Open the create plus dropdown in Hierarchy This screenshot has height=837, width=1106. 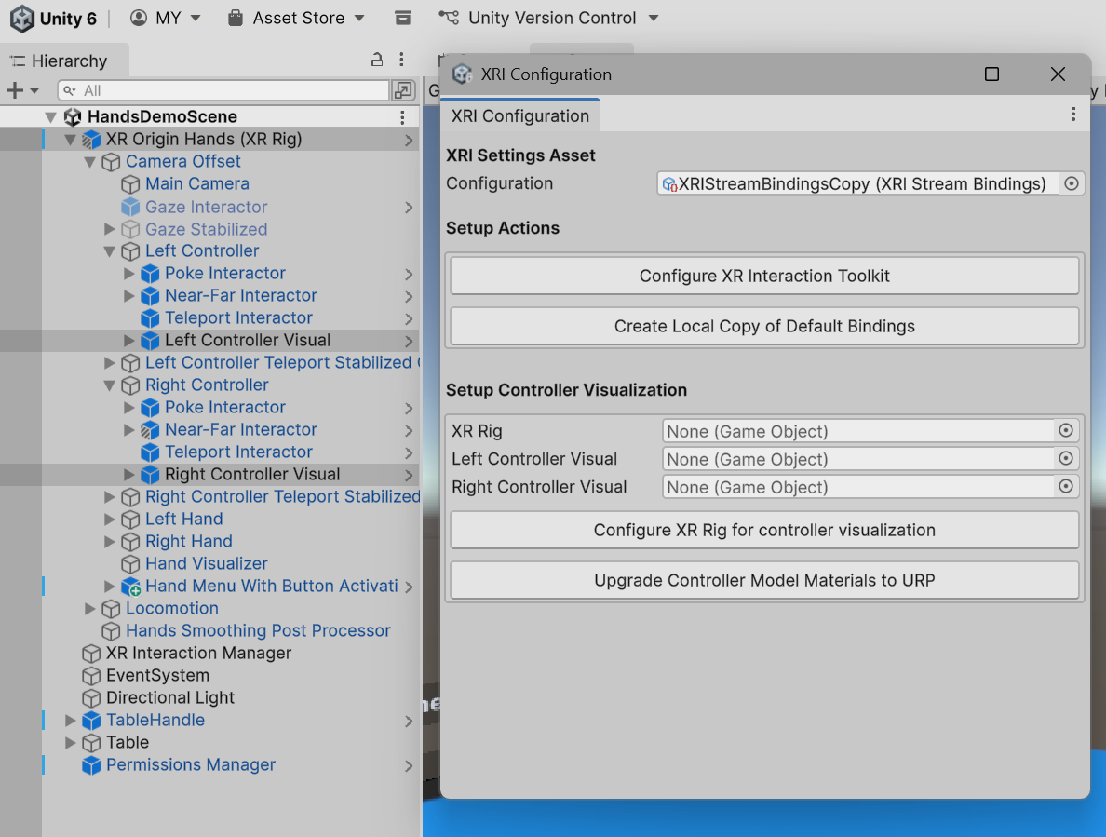pos(21,90)
